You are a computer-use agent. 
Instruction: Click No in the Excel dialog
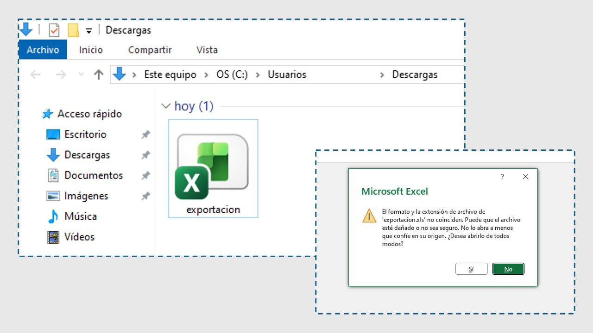tap(508, 269)
